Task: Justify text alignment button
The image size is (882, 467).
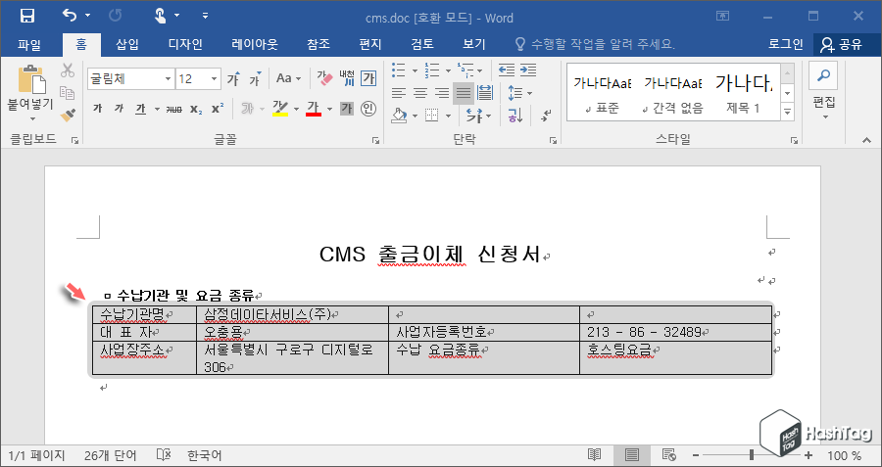Action: pos(463,93)
